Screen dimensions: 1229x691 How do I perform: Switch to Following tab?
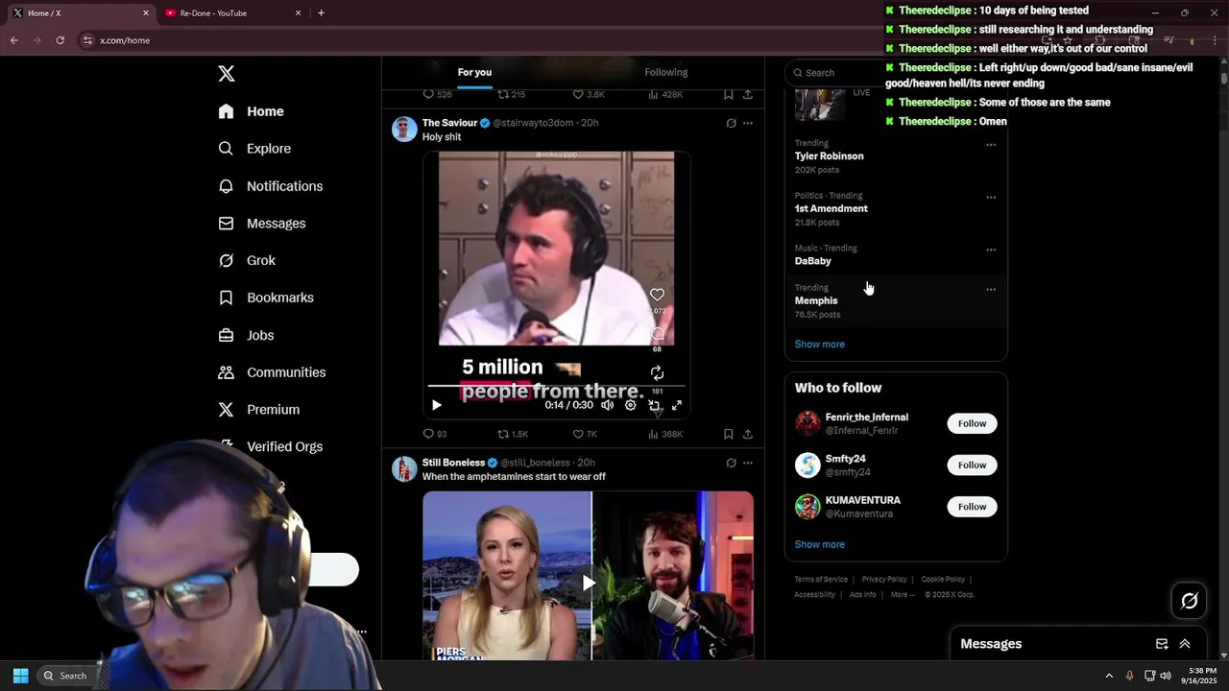pyautogui.click(x=665, y=72)
